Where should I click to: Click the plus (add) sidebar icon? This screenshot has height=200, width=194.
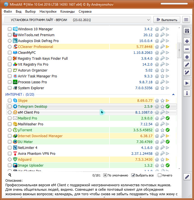tap(187, 41)
